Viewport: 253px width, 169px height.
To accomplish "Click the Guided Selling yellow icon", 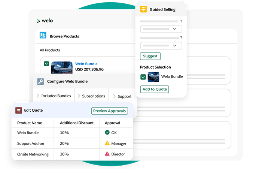I will click(143, 9).
